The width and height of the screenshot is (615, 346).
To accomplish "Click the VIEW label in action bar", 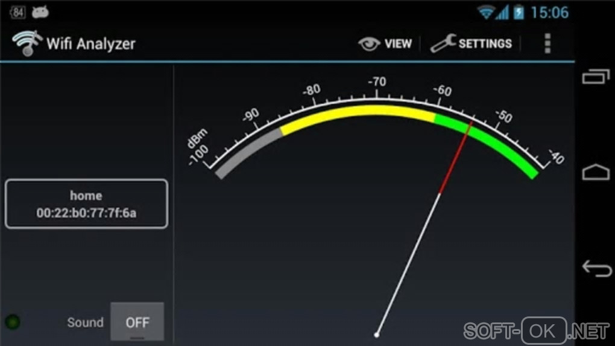I will (x=398, y=43).
